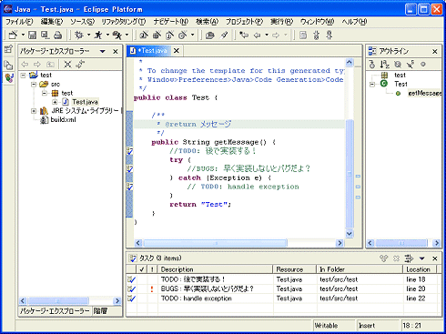
Task: Click Package Explorer horizontal scrollbar right arrow
Action: point(117,301)
